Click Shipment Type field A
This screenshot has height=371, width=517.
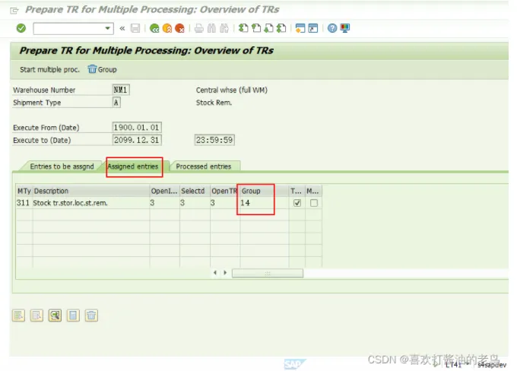[x=116, y=103]
